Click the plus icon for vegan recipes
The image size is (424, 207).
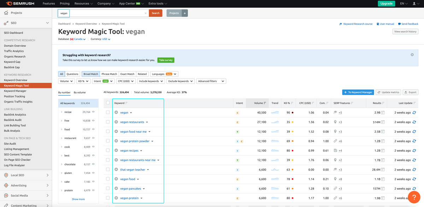(x=116, y=151)
